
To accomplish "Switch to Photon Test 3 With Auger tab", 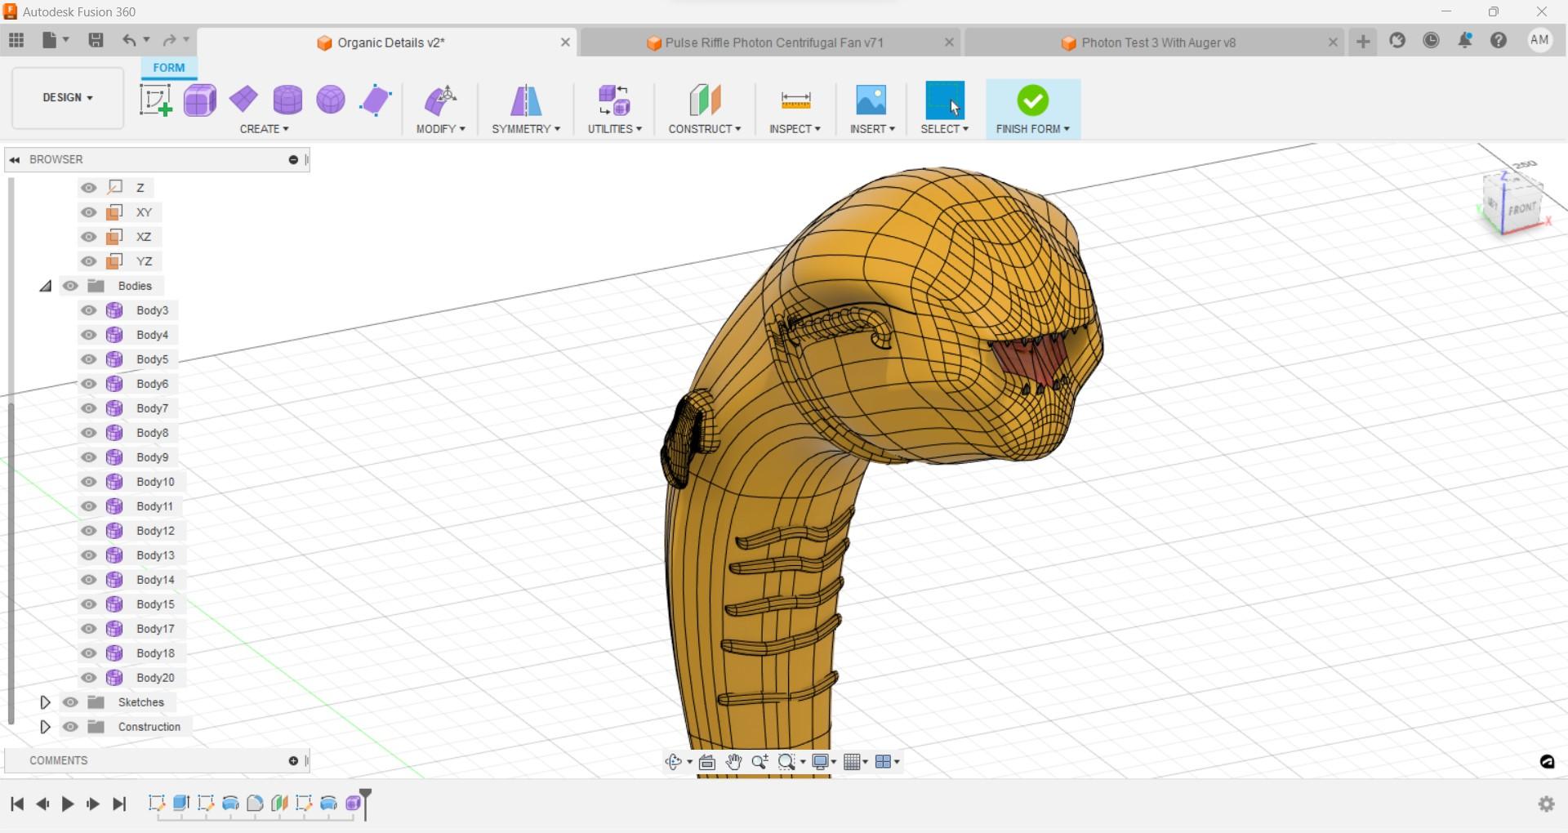I will tap(1157, 42).
